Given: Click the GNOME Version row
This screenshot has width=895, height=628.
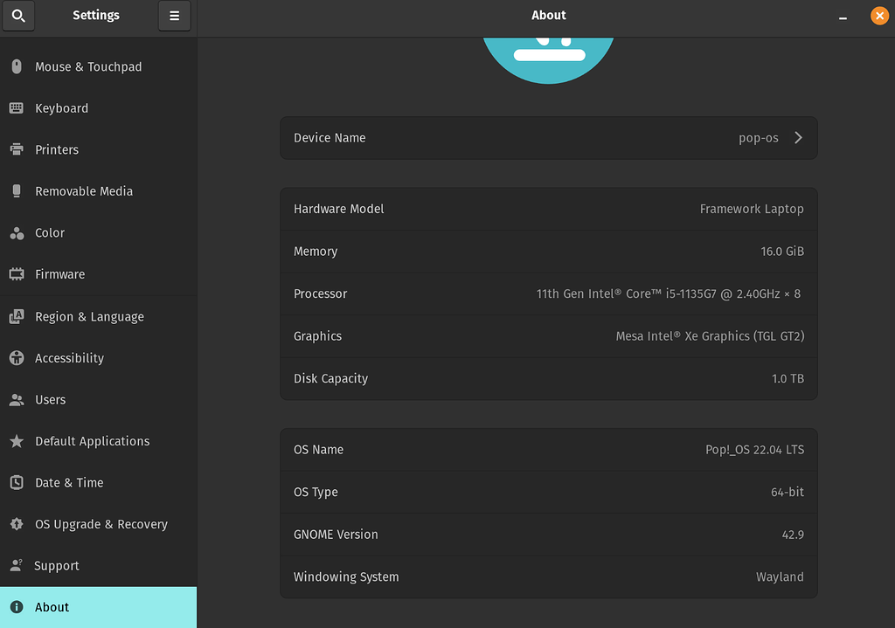Looking at the screenshot, I should tap(548, 534).
